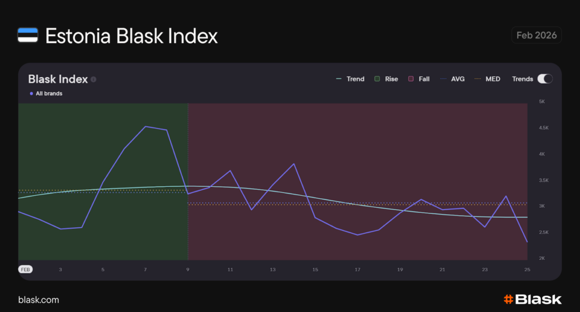Click the red Fall legend square

(x=410, y=79)
